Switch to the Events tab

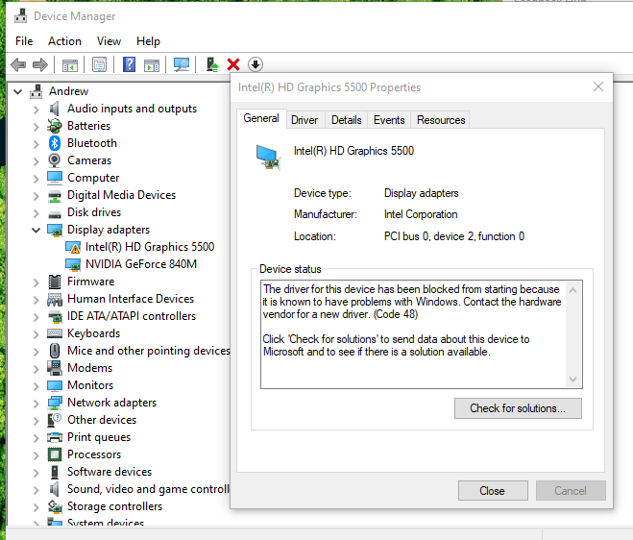389,120
